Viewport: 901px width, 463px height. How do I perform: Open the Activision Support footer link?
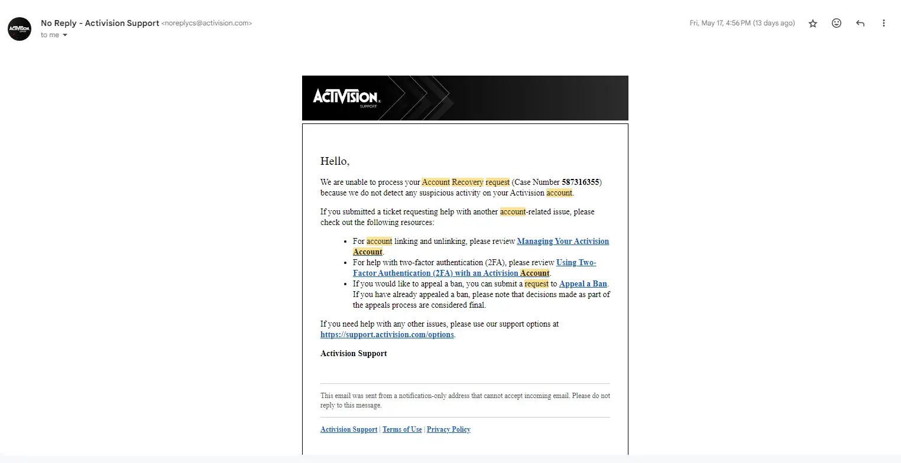click(x=349, y=429)
